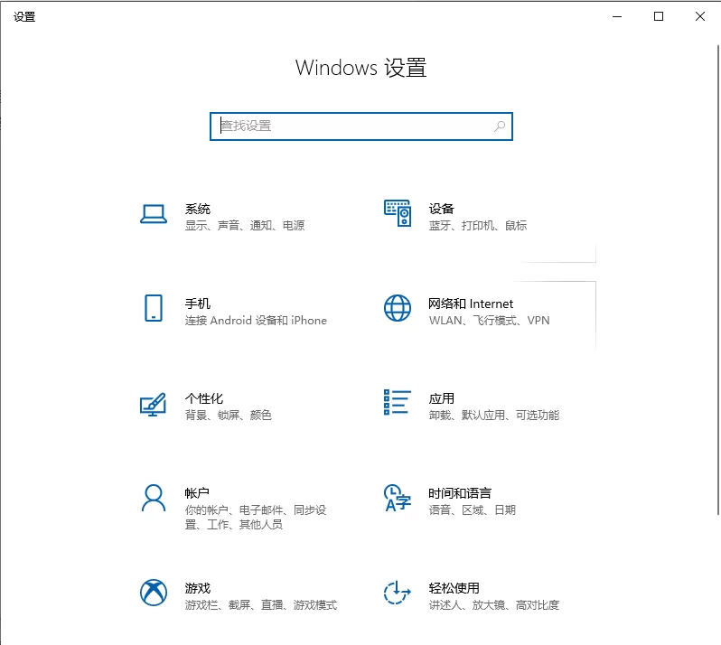This screenshot has height=645, width=721.
Task: Click text WLAN、飞行模式、VPN
Action: point(490,321)
